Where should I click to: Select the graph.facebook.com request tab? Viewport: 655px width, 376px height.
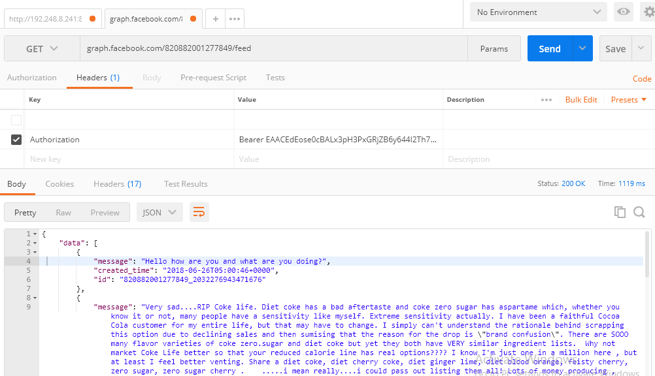(146, 19)
